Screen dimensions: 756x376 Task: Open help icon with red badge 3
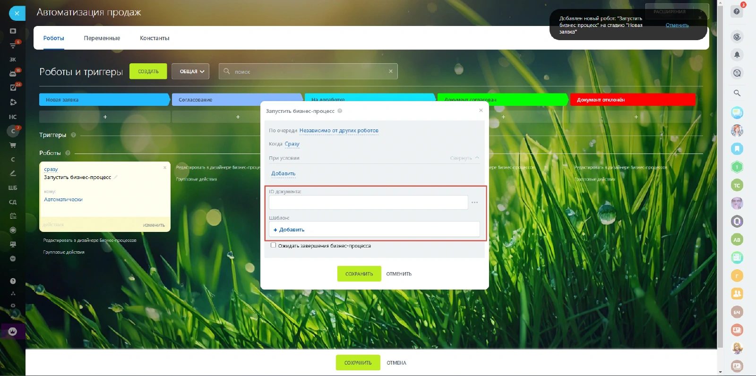[x=737, y=11]
